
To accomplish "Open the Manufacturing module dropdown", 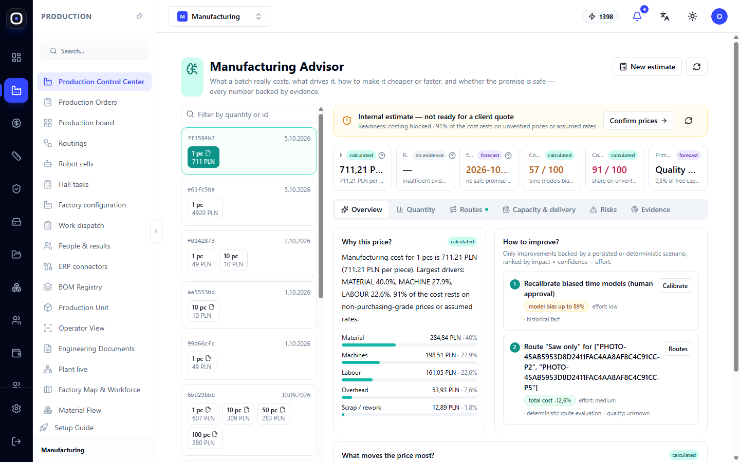I will click(220, 16).
